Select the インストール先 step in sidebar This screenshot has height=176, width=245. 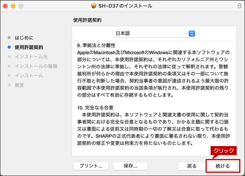click(x=31, y=57)
